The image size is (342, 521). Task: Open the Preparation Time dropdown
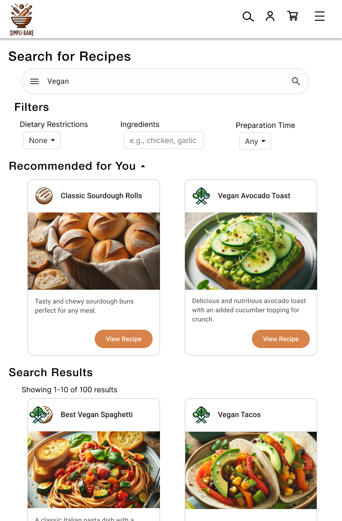[x=255, y=141]
